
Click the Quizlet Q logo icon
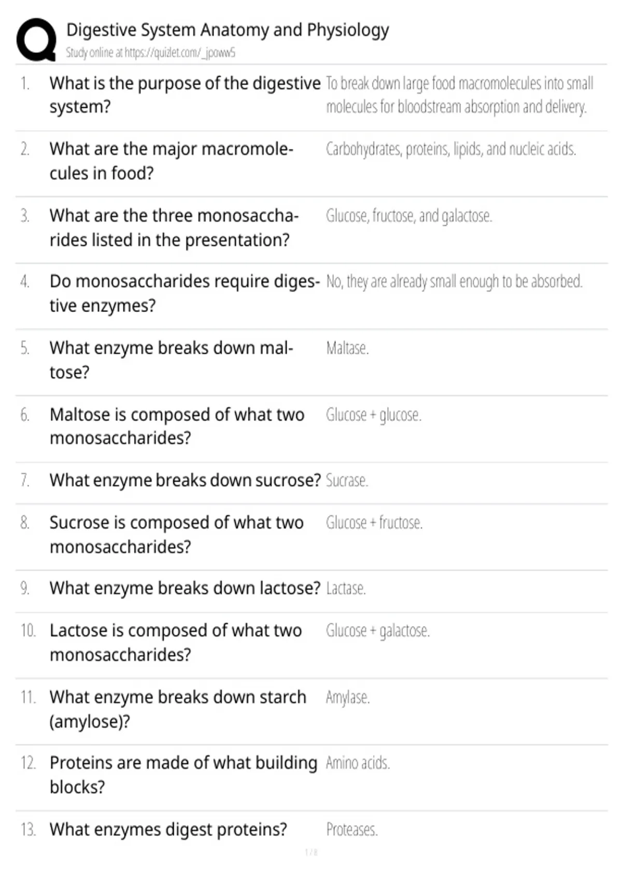[36, 40]
